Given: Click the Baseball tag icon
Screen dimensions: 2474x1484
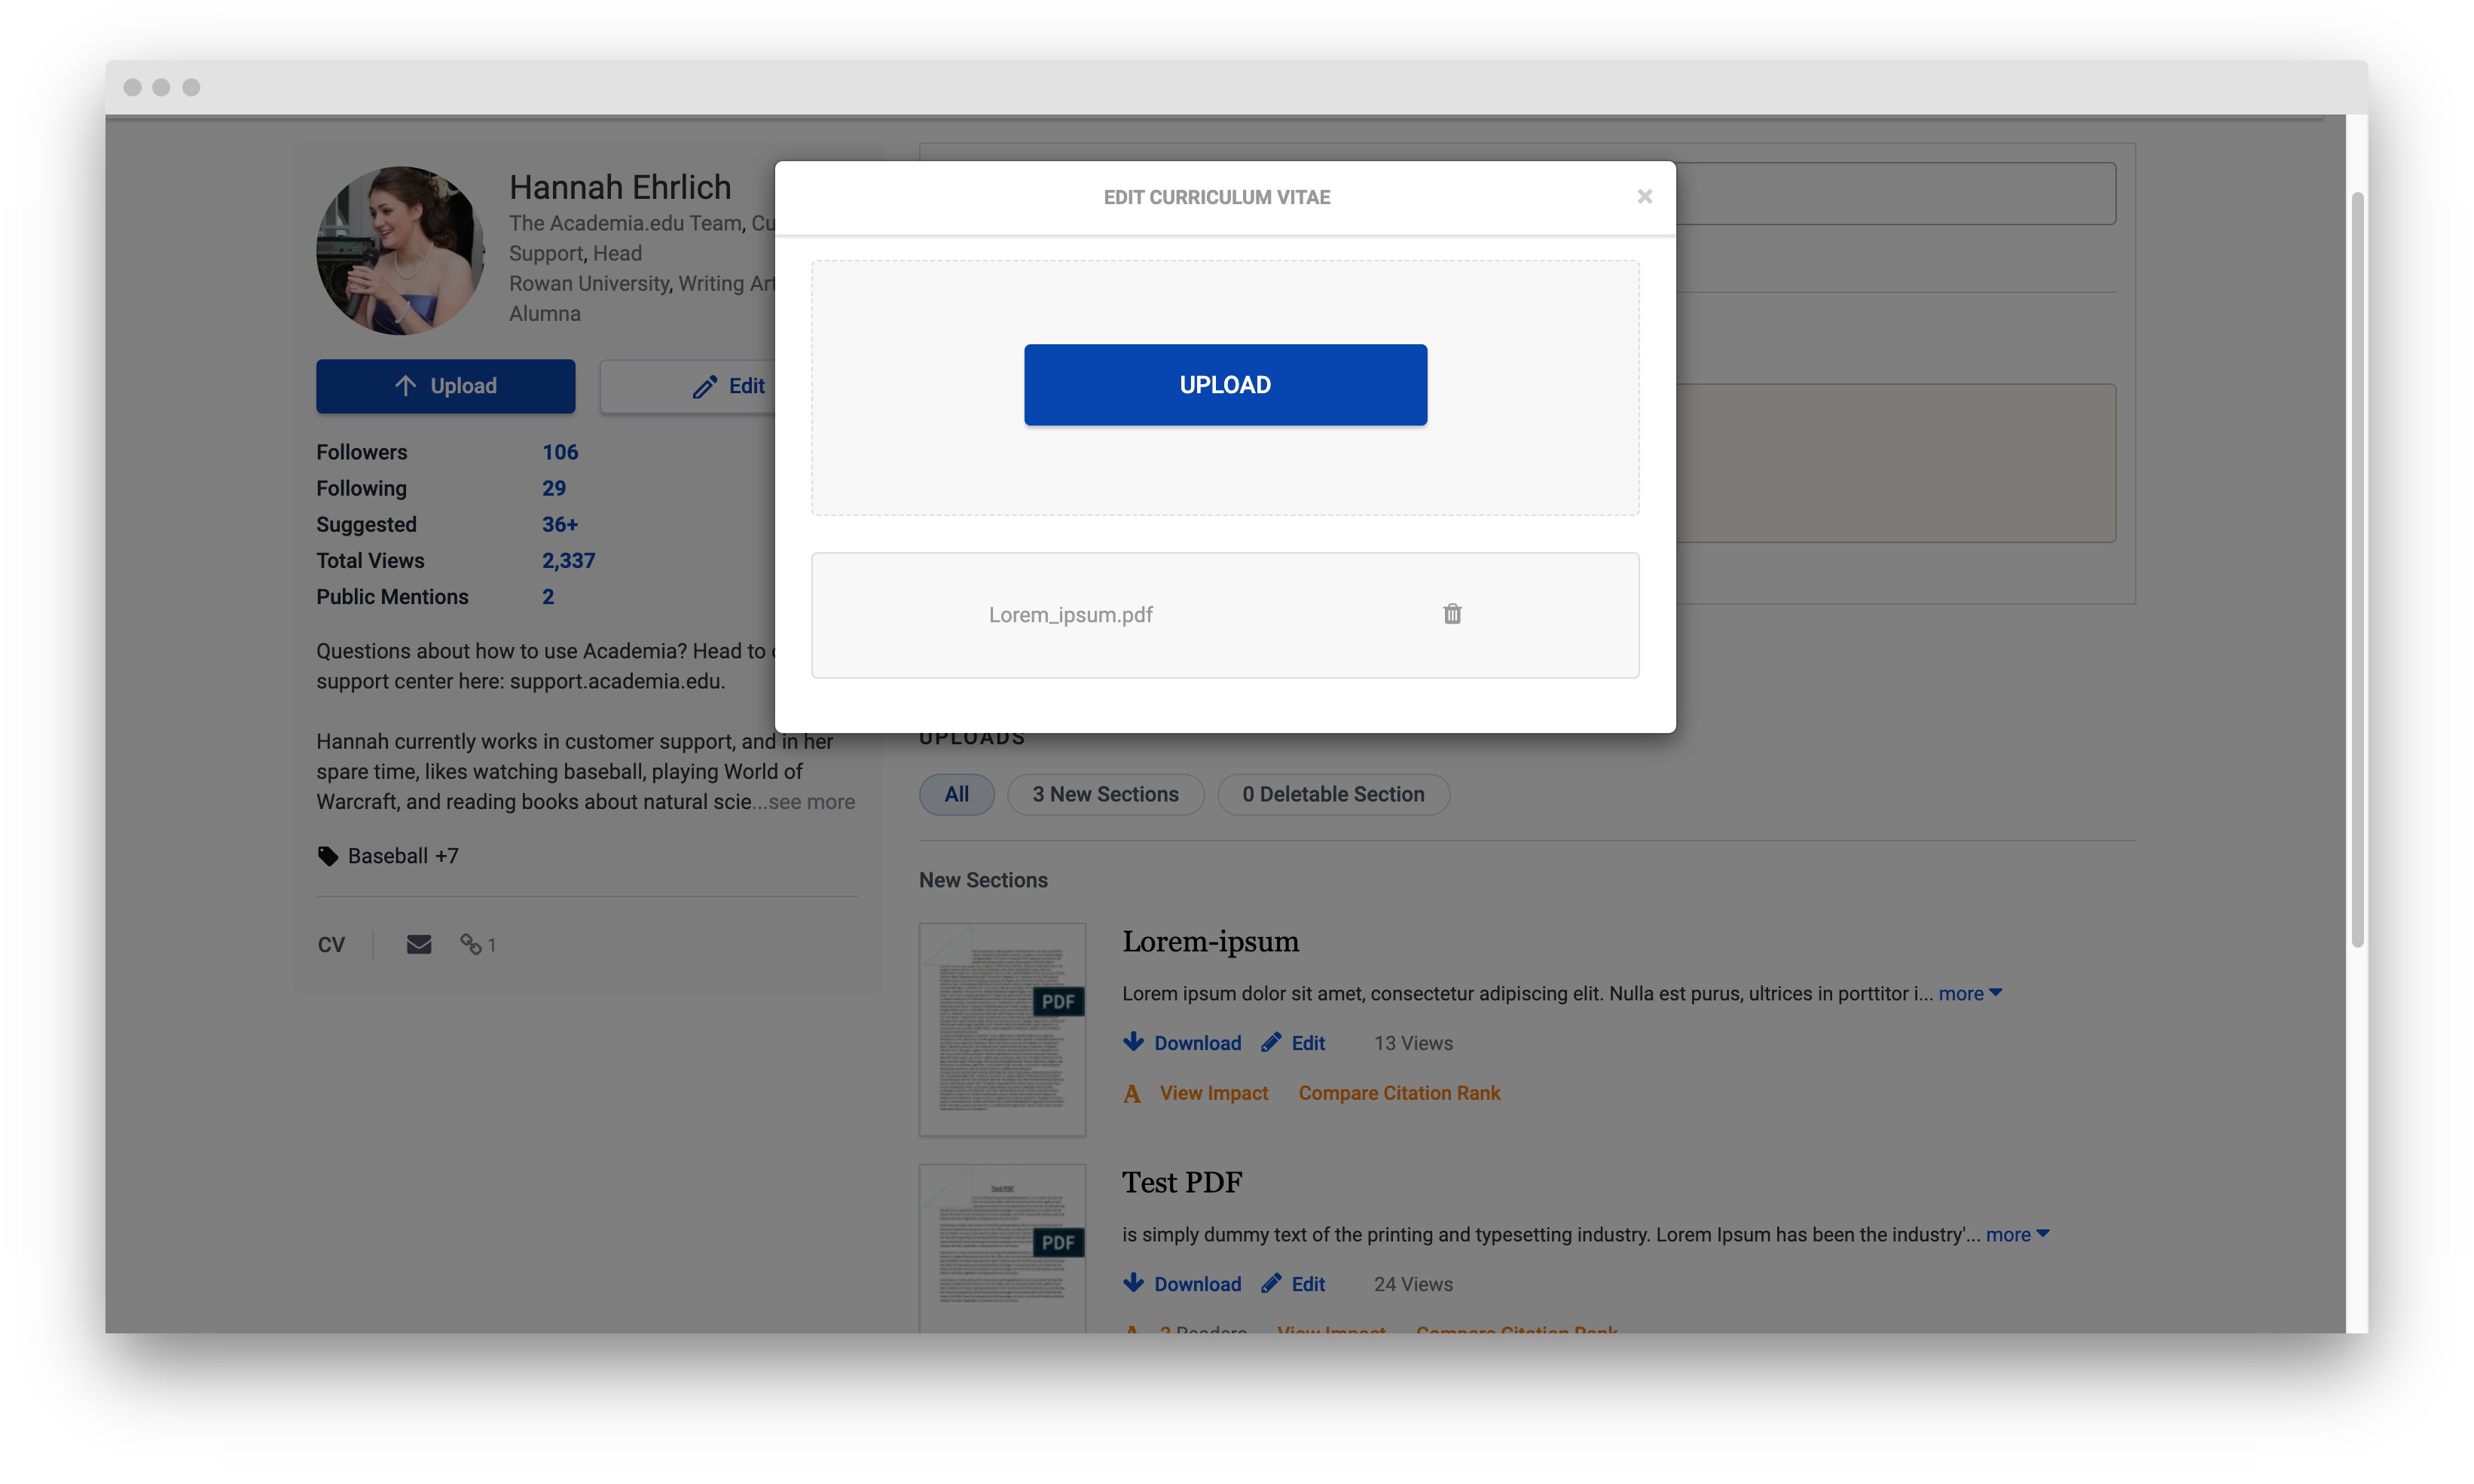Looking at the screenshot, I should [x=328, y=856].
